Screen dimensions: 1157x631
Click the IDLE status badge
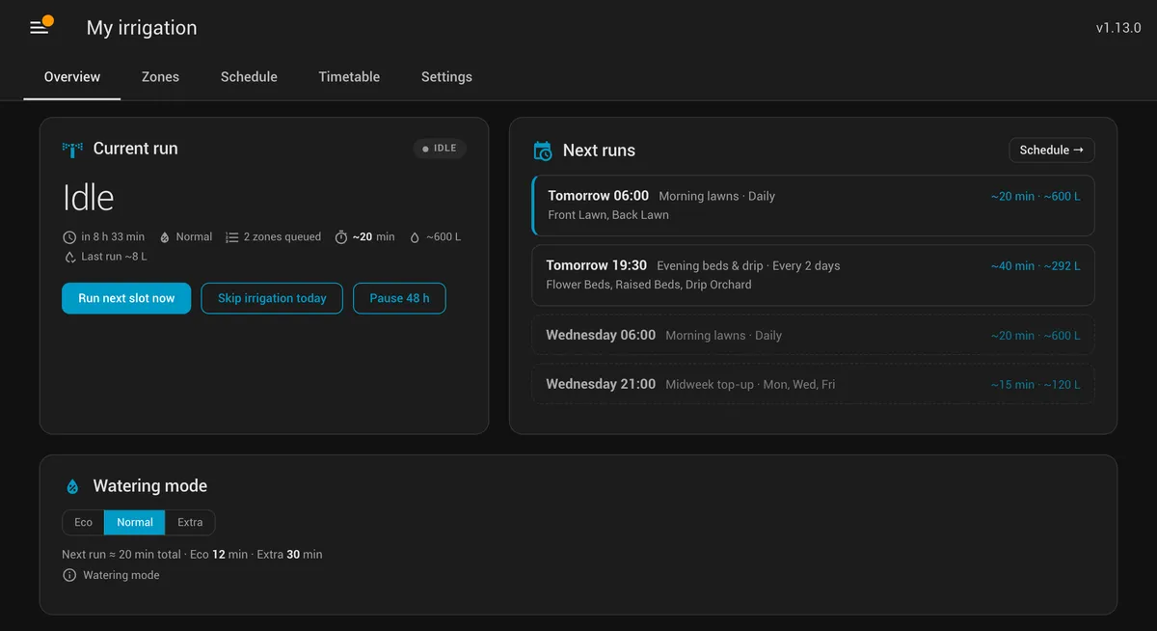[x=440, y=149]
